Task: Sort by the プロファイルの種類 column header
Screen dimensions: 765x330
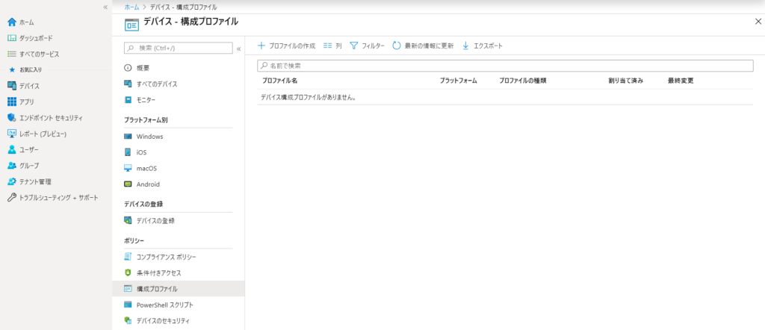Action: [522, 81]
